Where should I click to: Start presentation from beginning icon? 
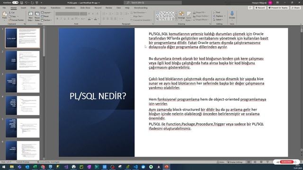(x=37, y=3)
